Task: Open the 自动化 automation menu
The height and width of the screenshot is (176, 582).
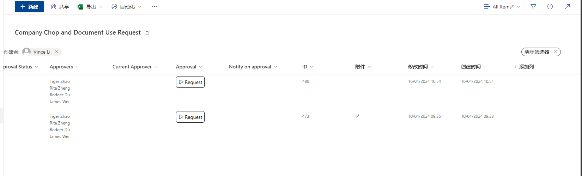Action: tap(127, 7)
